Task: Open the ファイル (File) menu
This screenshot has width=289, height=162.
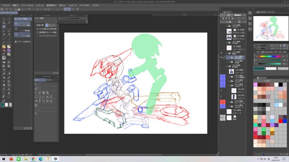Action: (x=6, y=5)
